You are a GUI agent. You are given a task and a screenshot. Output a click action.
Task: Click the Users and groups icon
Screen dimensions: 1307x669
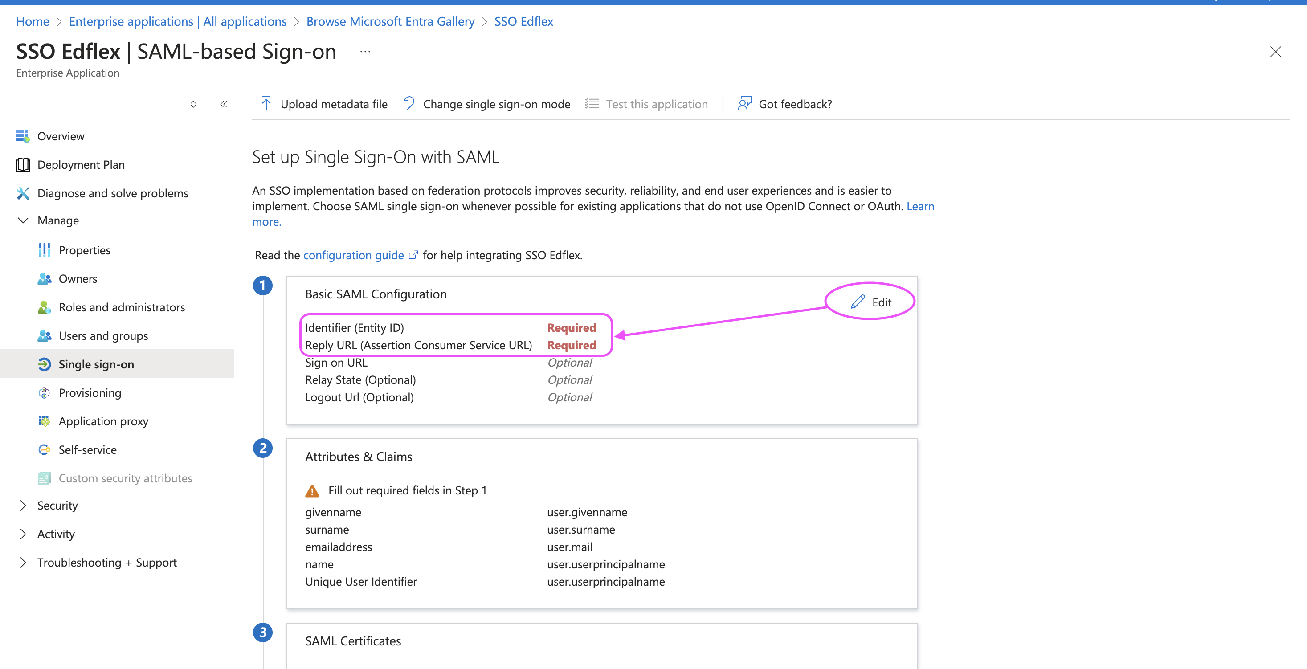pos(44,335)
